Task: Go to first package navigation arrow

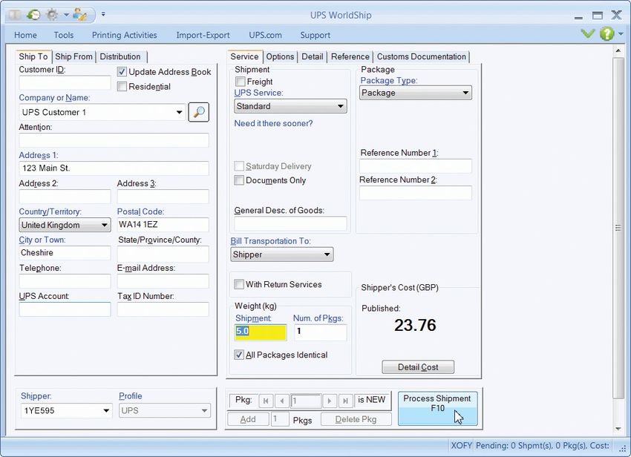Action: (266, 401)
